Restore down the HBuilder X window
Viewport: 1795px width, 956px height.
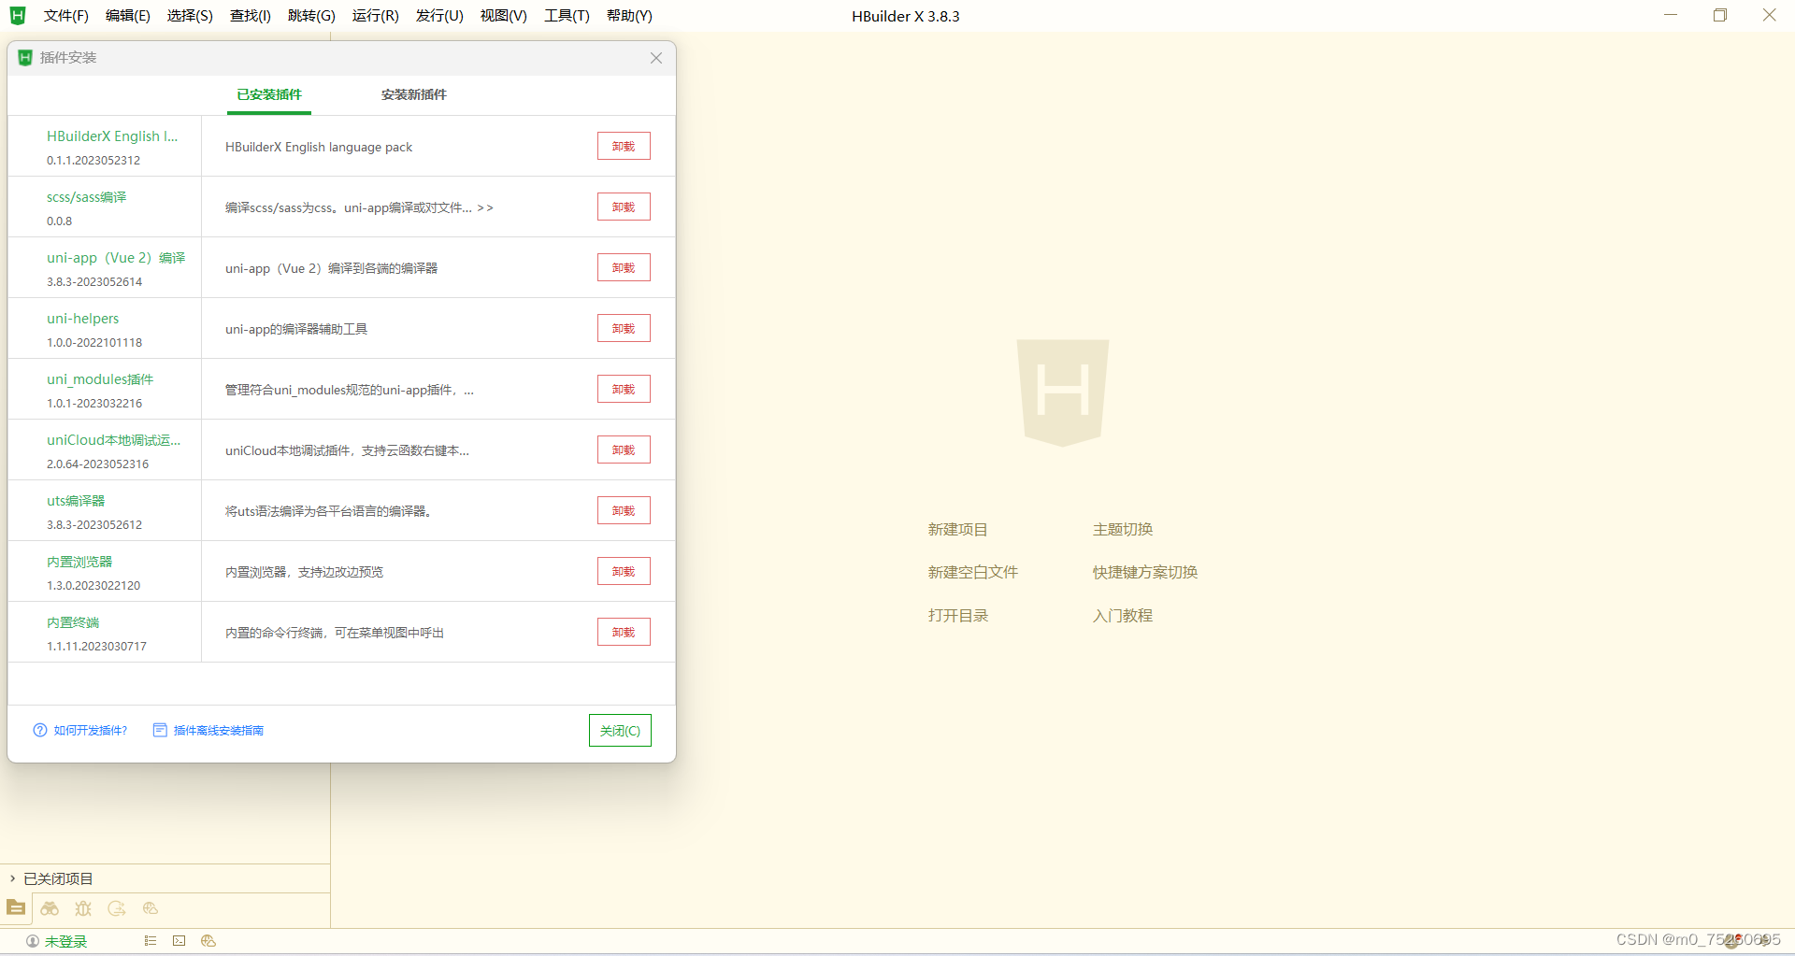(1720, 15)
